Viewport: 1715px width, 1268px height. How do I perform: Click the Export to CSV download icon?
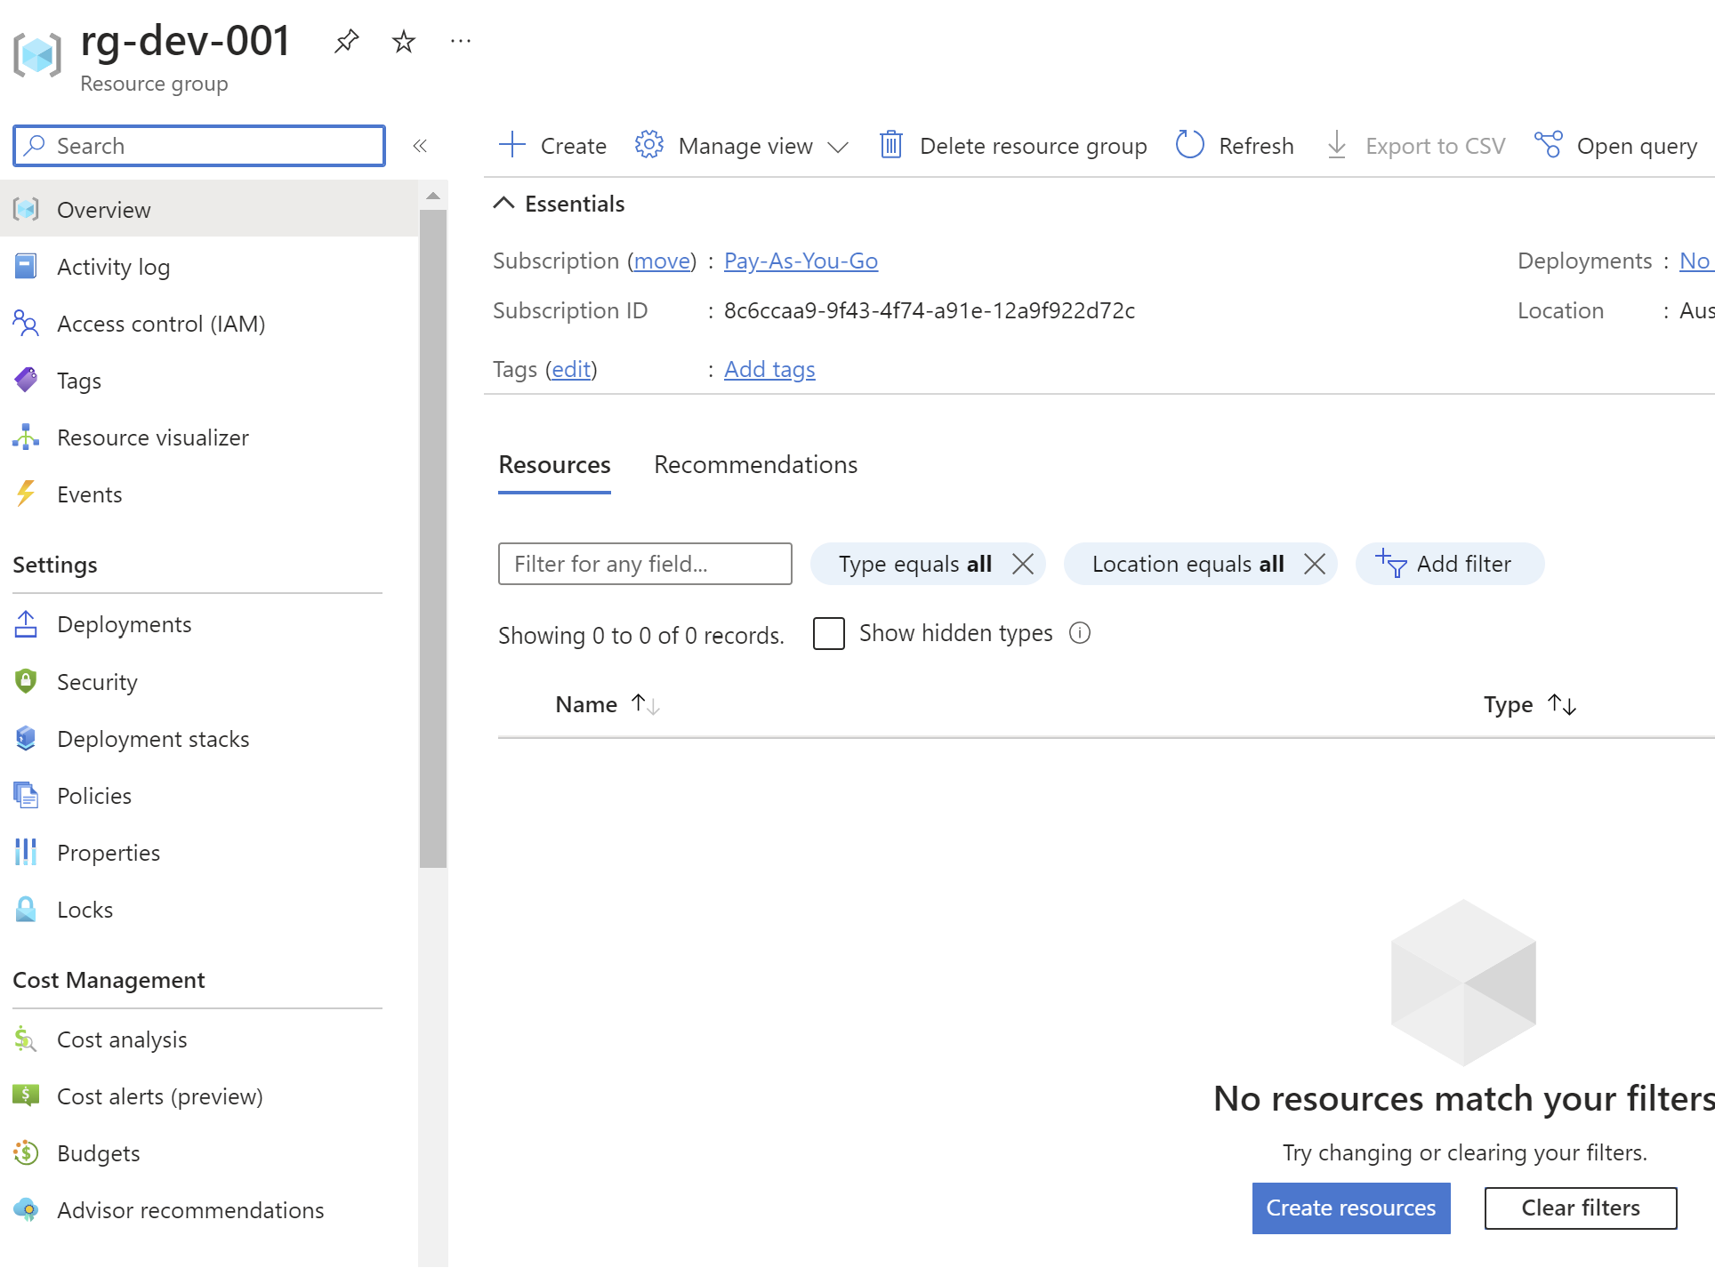click(x=1336, y=144)
